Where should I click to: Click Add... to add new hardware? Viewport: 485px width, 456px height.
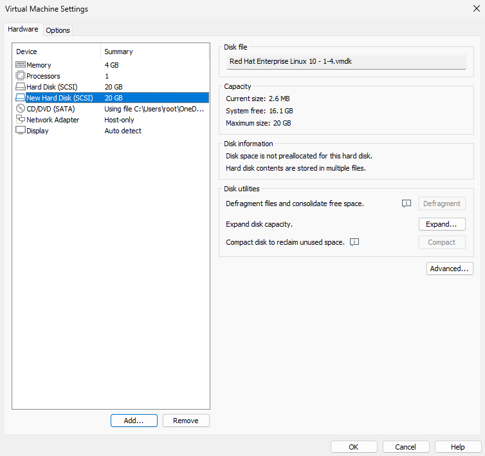[134, 421]
